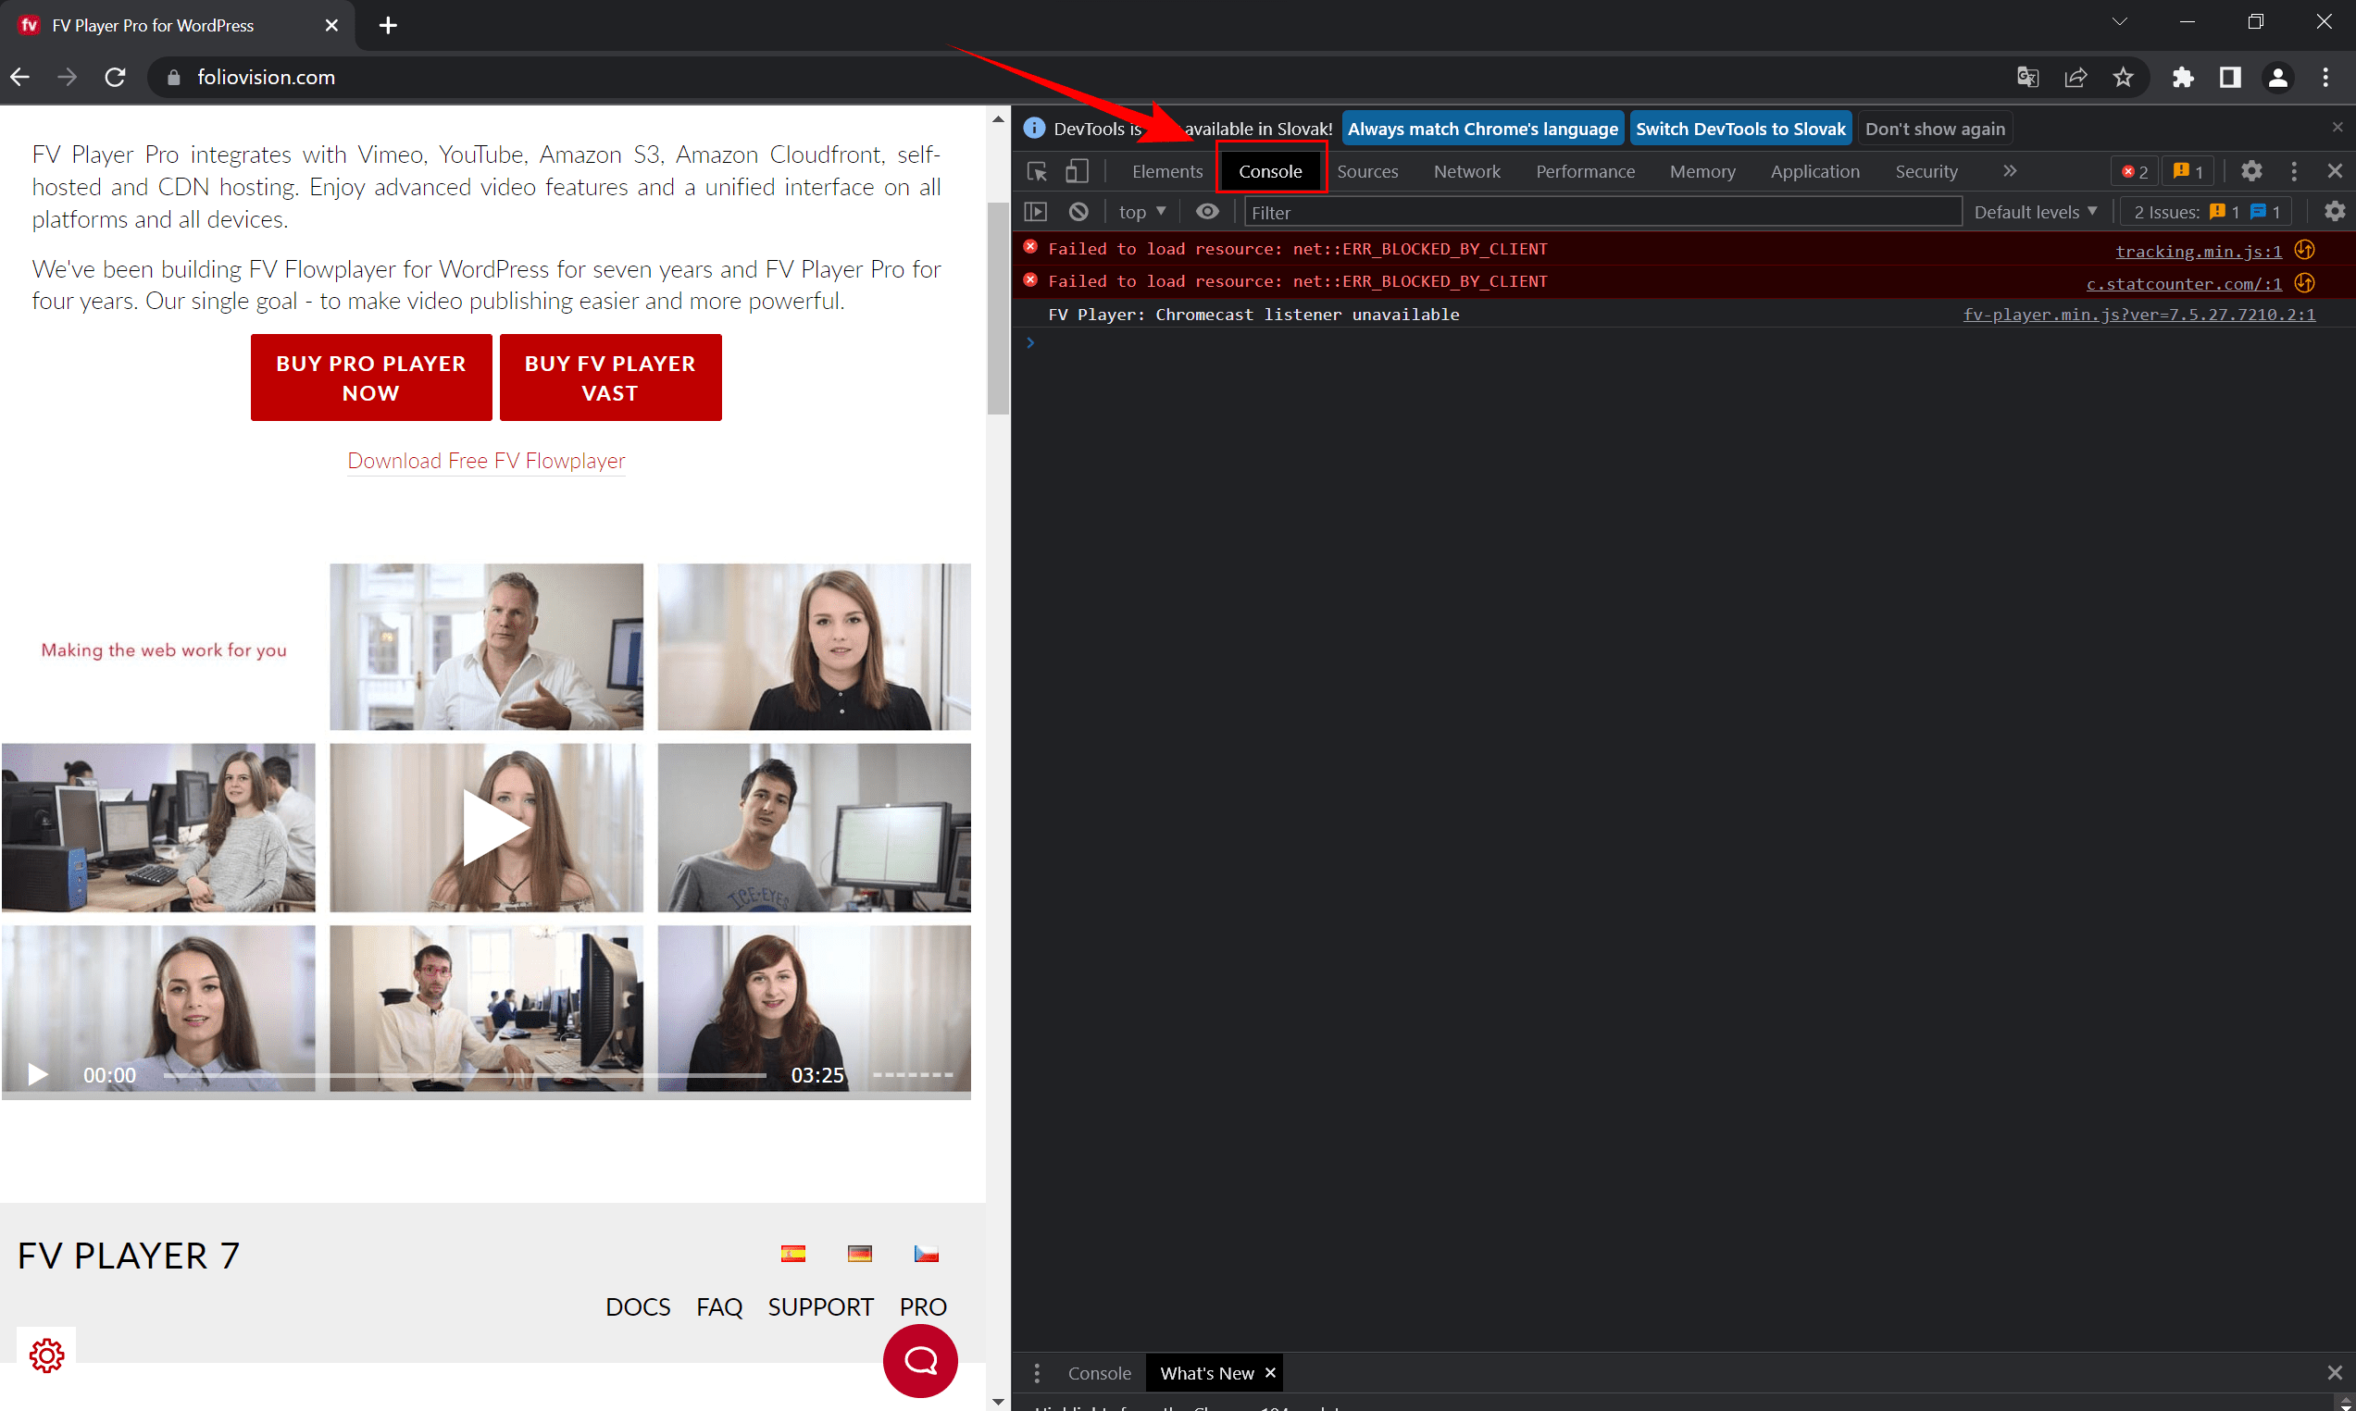2356x1411 pixels.
Task: Click the video volume level bars
Action: pos(912,1075)
